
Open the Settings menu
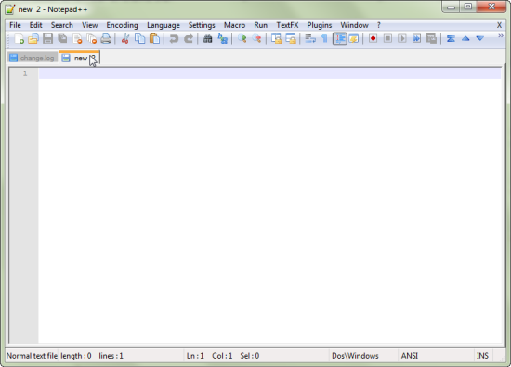click(x=202, y=25)
